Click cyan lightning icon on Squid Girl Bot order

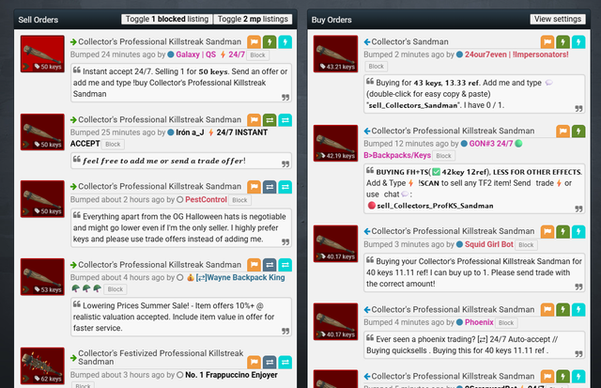pyautogui.click(x=578, y=231)
